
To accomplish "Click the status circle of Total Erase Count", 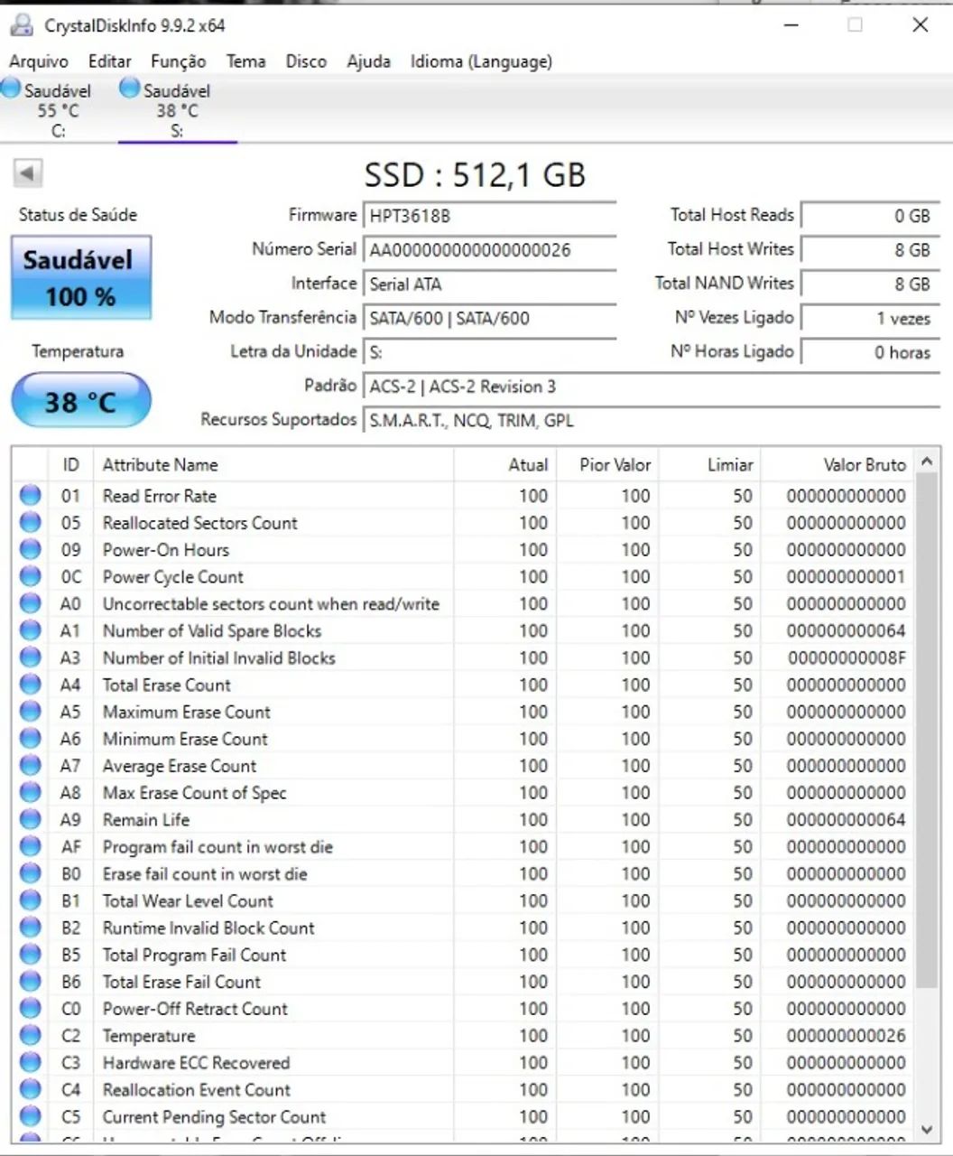I will click(x=31, y=685).
